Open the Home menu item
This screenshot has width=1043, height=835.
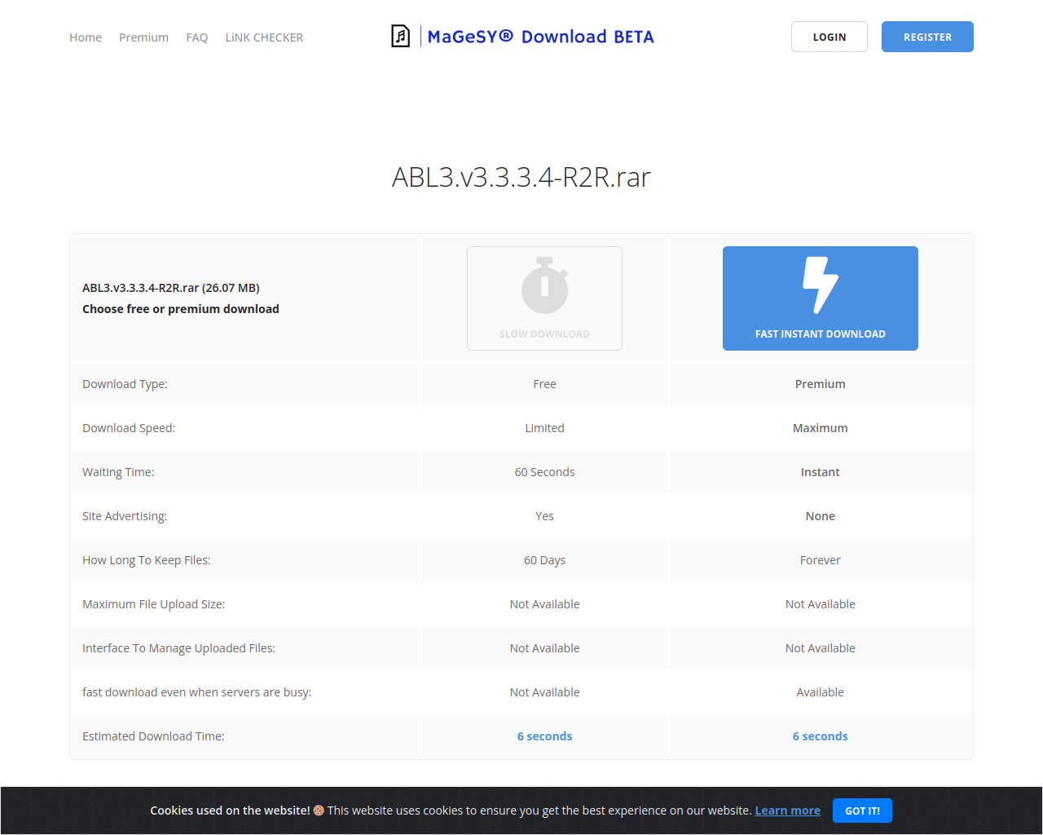tap(86, 38)
